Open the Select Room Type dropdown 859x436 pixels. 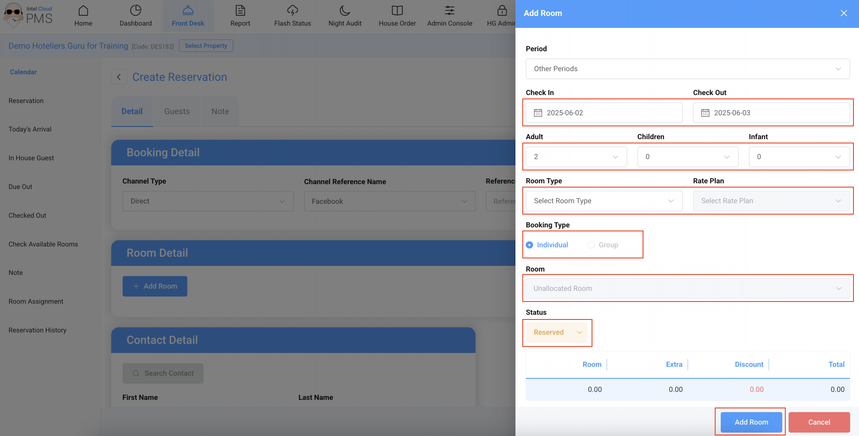pyautogui.click(x=604, y=201)
